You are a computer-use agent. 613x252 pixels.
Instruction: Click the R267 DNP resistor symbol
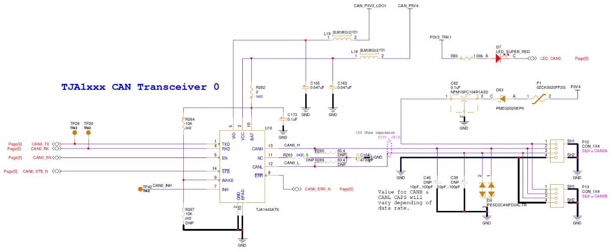click(x=183, y=214)
